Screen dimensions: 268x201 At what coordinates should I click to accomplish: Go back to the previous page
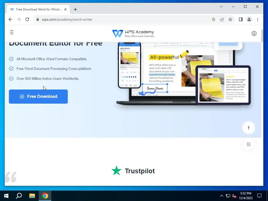pyautogui.click(x=10, y=19)
